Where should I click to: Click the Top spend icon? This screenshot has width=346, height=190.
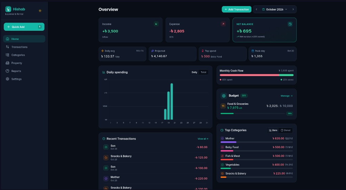[x=203, y=51]
